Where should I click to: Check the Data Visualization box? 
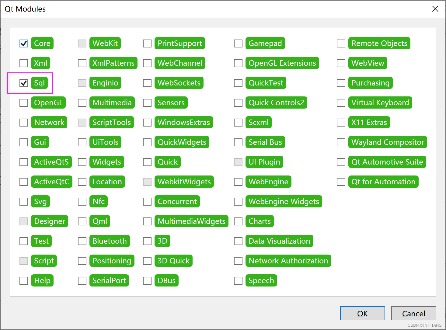(238, 241)
